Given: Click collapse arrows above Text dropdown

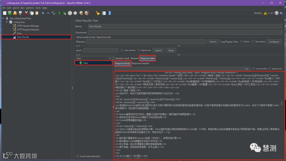Looking at the screenshot, I should [78, 55].
